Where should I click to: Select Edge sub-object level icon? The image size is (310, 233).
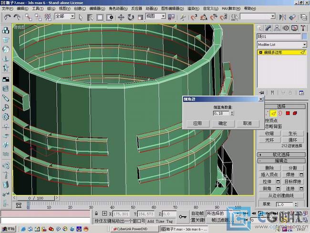click(x=273, y=113)
